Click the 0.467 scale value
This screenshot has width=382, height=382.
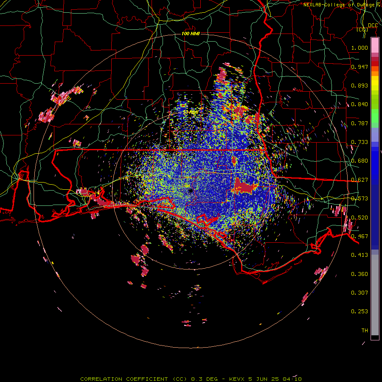[360, 236]
